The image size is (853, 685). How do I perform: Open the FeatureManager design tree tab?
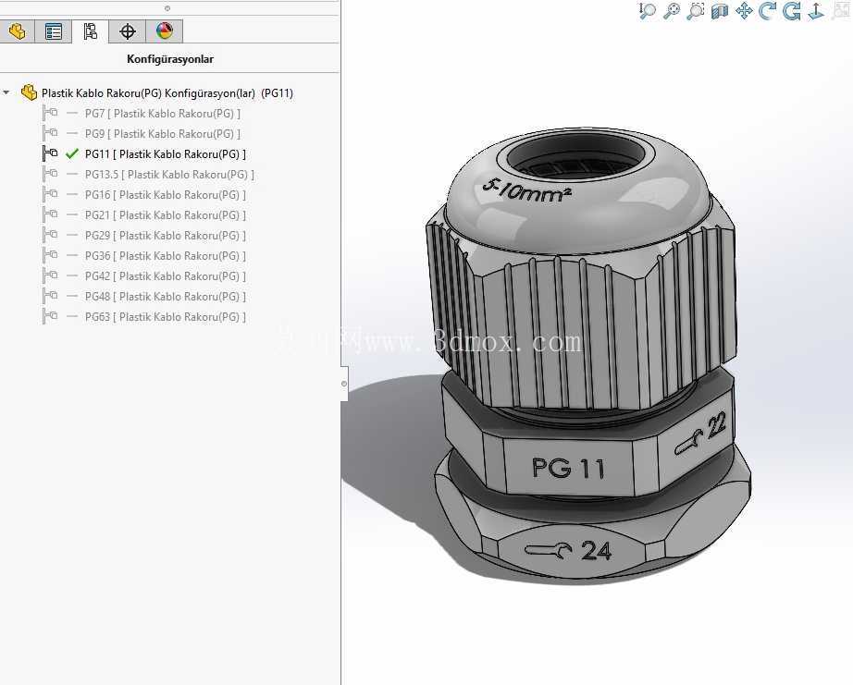17,31
